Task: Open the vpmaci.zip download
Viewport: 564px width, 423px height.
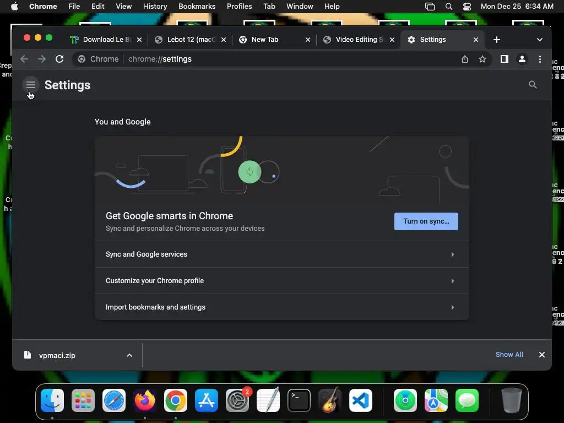Action: (57, 355)
